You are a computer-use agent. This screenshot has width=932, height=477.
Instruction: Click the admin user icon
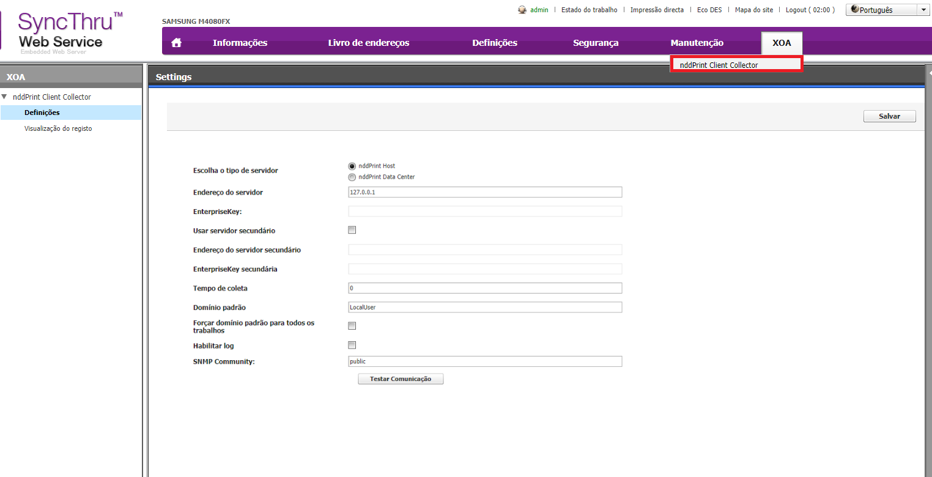[522, 10]
